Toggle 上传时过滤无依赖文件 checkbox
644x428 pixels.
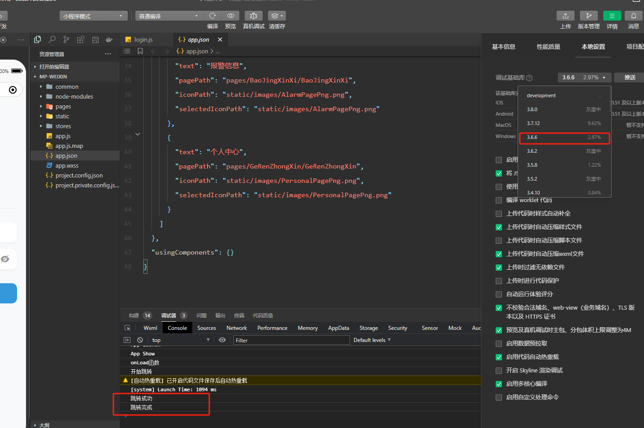coord(499,268)
